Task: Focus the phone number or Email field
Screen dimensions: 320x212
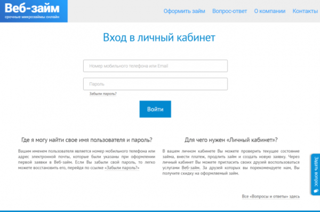Action: (155, 66)
